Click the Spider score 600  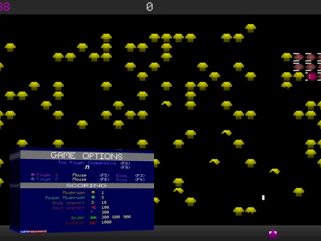pos(116,217)
